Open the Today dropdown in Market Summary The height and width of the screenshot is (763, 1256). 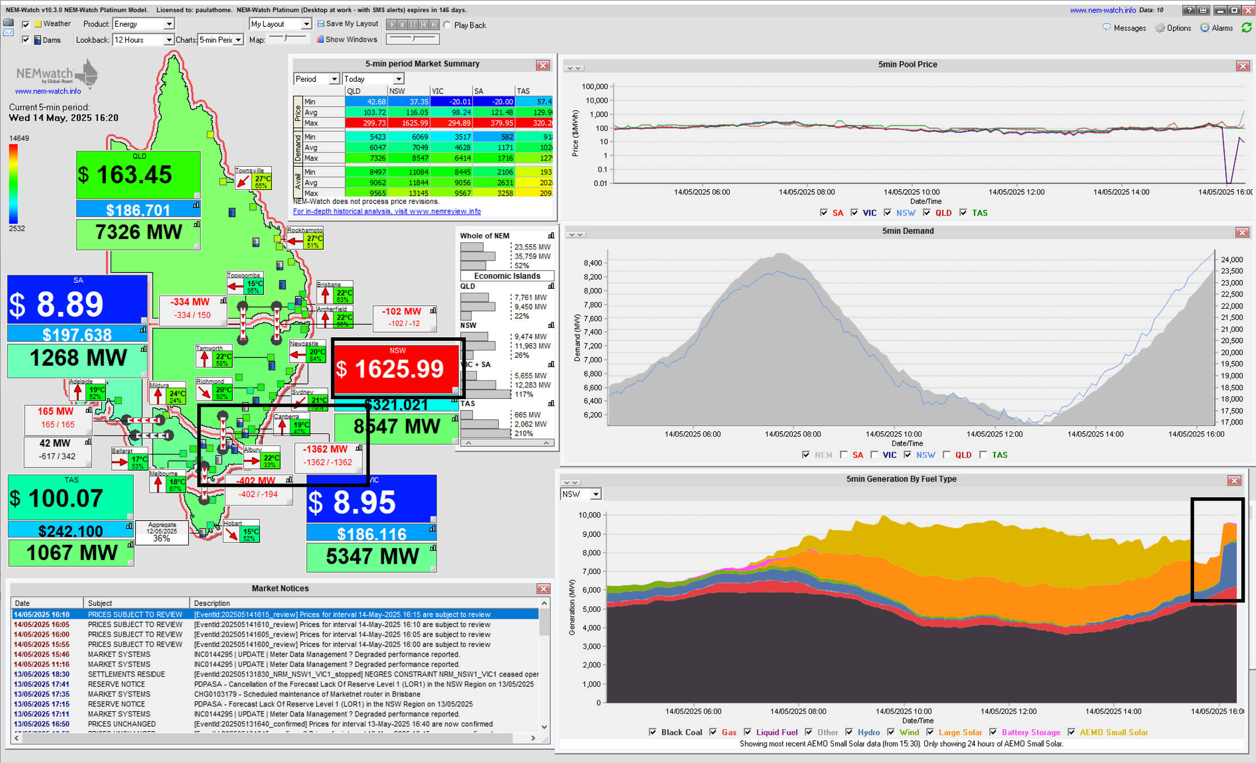373,79
